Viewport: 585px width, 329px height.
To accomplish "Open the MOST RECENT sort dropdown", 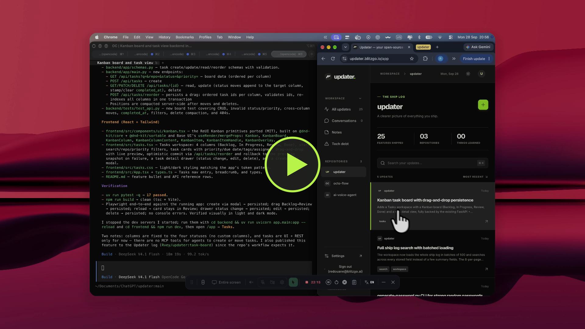I will [x=475, y=177].
